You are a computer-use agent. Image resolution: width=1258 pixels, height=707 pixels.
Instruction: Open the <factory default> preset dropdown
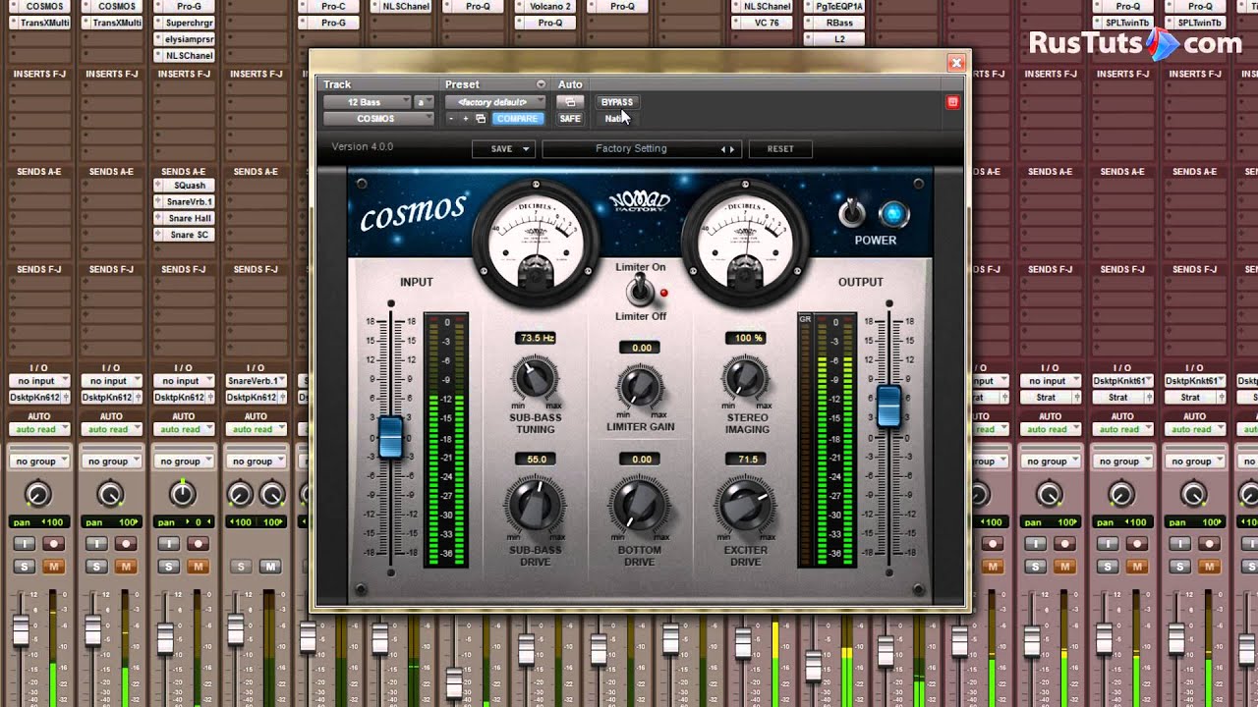point(495,102)
